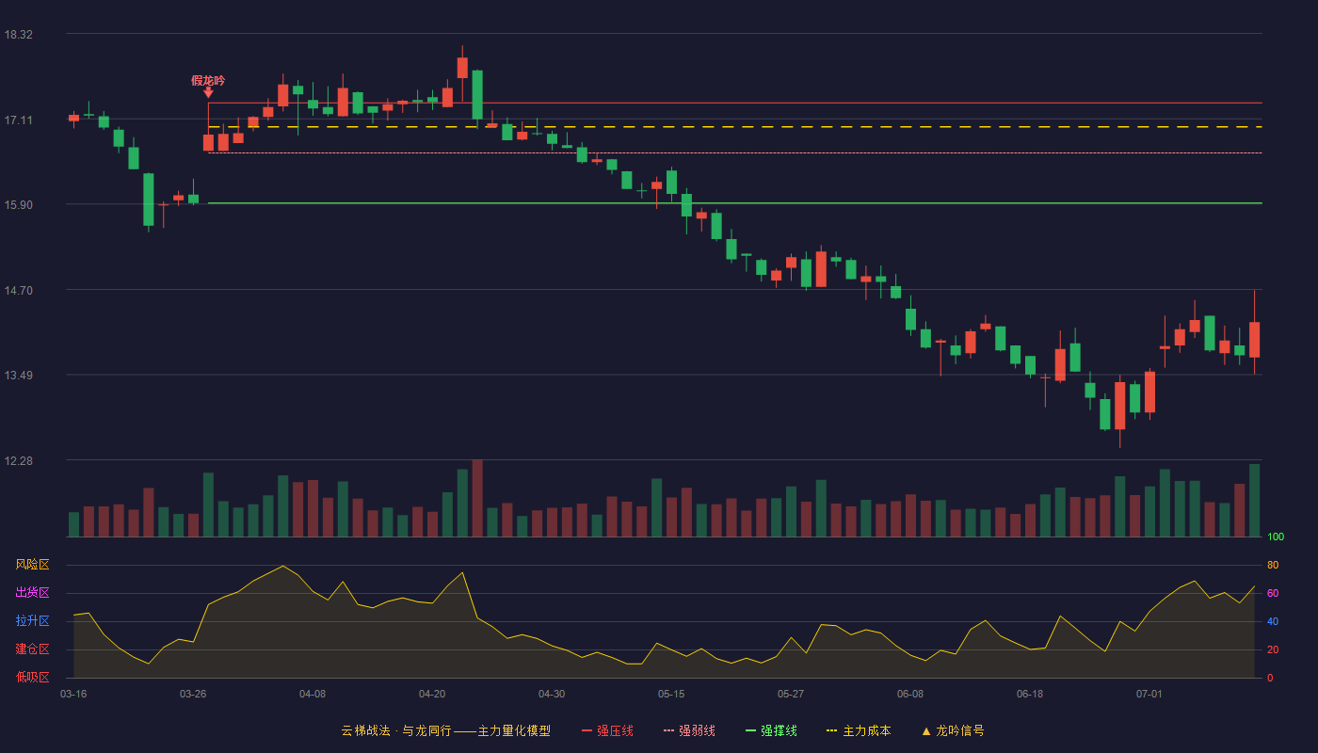Click the 主力量化模型 legend label
This screenshot has height=753, width=1318.
[x=514, y=730]
